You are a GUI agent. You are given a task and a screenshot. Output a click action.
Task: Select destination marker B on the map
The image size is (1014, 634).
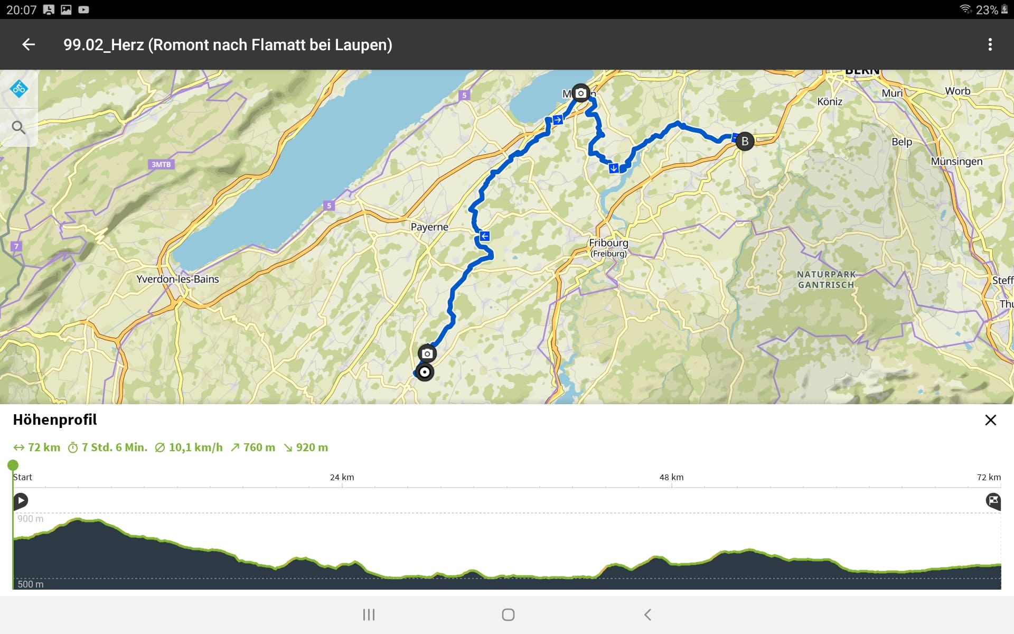click(x=745, y=141)
